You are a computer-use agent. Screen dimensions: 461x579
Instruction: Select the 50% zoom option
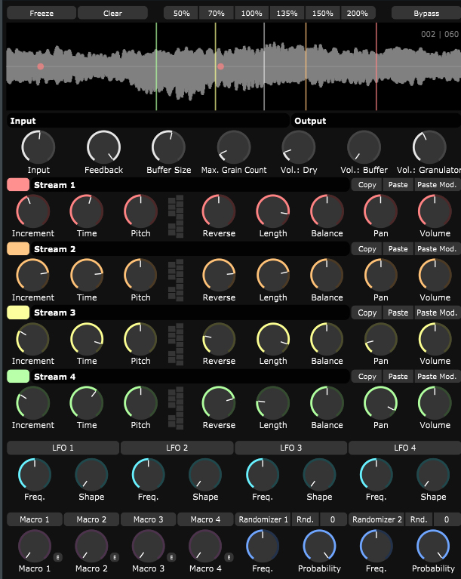click(181, 14)
